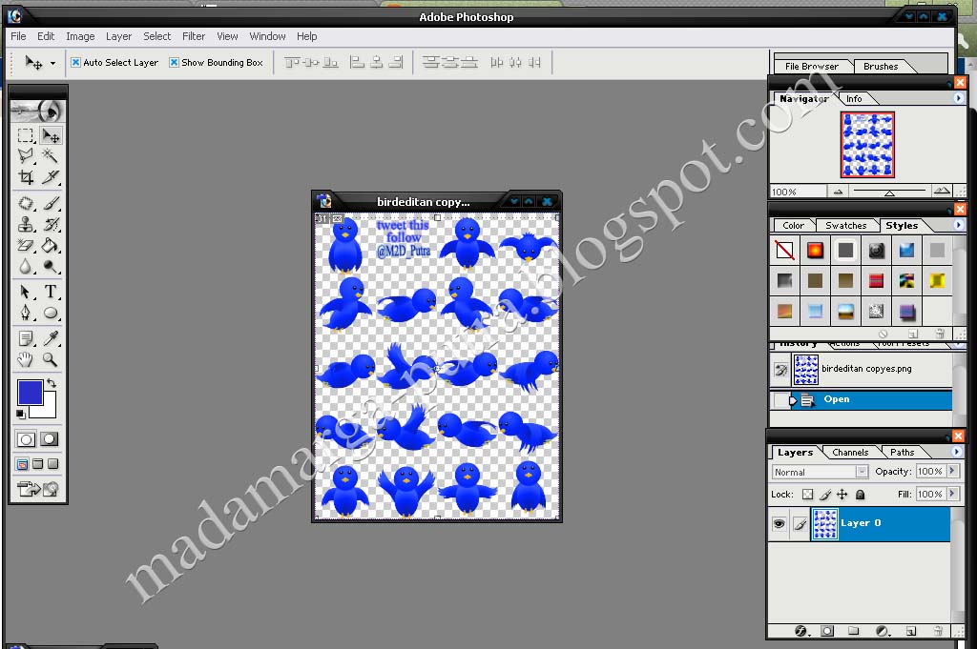Viewport: 977px width, 649px height.
Task: Select the Blur tool
Action: tap(26, 266)
